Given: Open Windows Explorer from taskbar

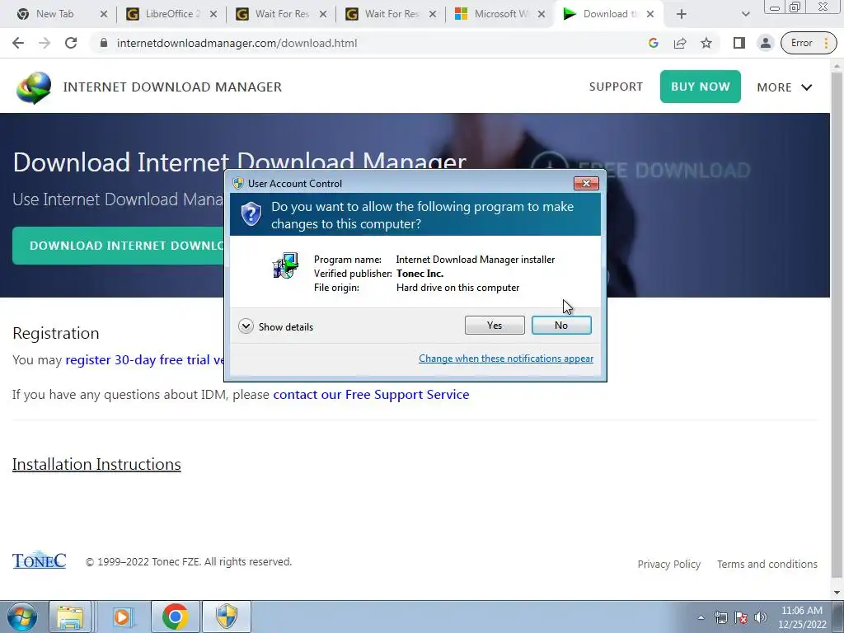Looking at the screenshot, I should click(x=70, y=617).
